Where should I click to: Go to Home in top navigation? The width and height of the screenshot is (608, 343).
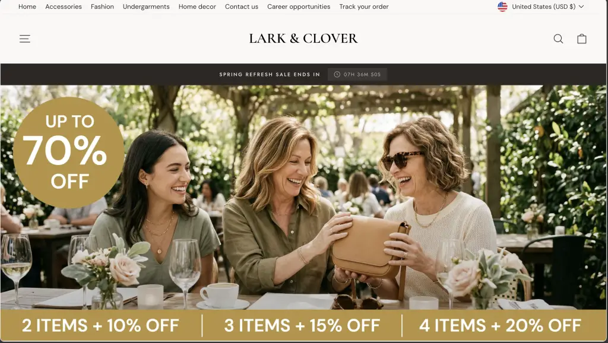[x=27, y=7]
